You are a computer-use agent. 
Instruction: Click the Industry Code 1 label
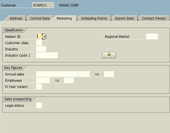point(17,56)
